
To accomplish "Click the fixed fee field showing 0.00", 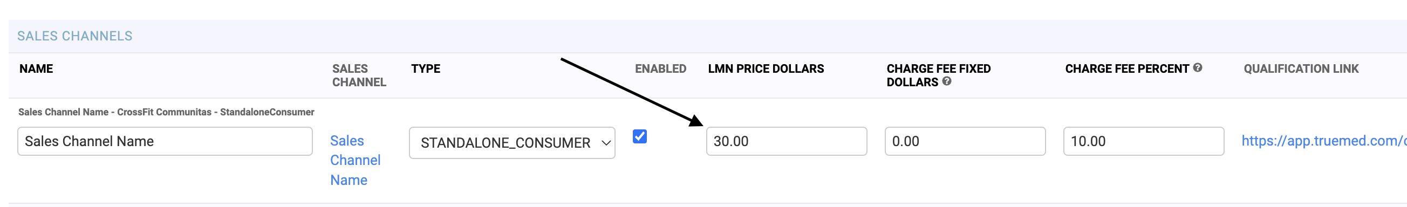I will point(965,141).
